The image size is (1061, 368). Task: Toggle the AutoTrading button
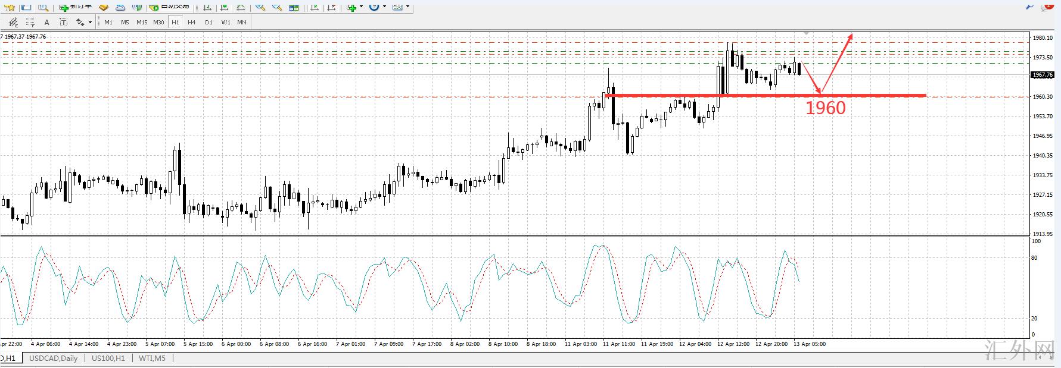point(169,7)
